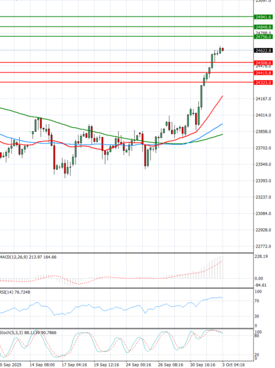
Task: Click the 24941.6 green resistance price label
Action: coord(264,17)
